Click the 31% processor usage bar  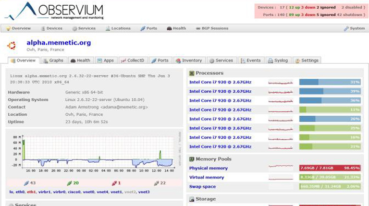click(x=330, y=82)
